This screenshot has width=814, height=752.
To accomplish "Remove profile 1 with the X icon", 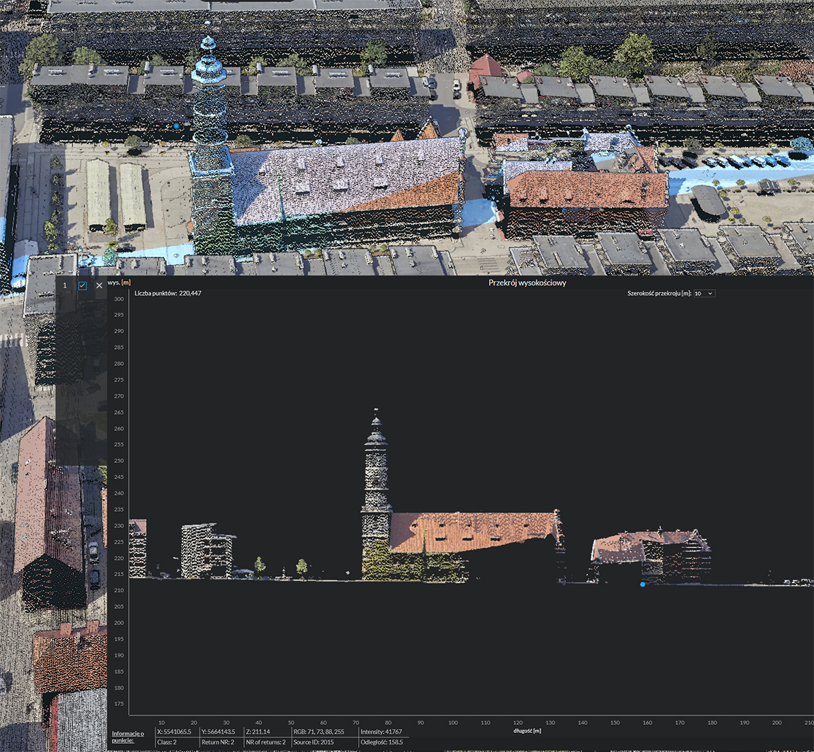I will click(x=99, y=286).
